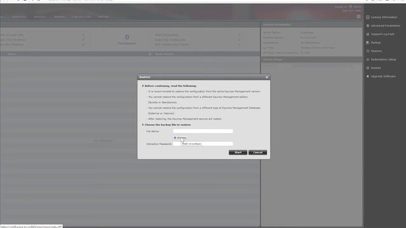The height and width of the screenshot is (228, 406).
Task: Click the Backup disk icon
Action: tap(368, 42)
